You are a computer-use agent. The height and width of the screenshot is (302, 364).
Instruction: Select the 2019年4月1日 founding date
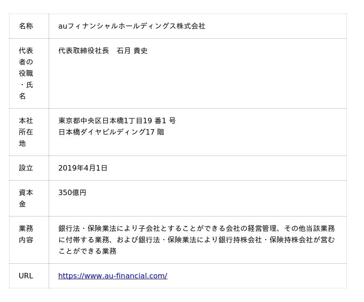[x=83, y=168]
